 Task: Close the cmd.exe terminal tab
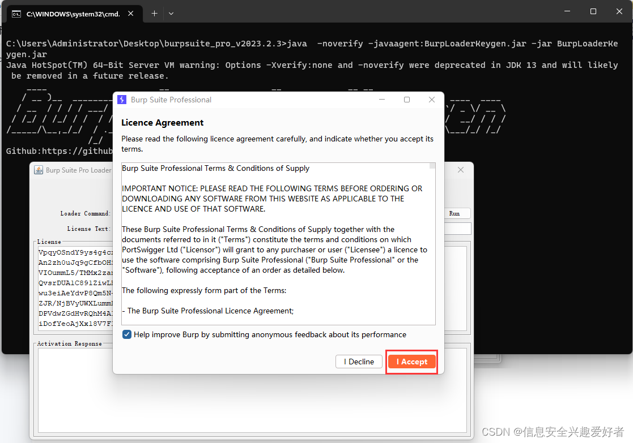(x=131, y=14)
